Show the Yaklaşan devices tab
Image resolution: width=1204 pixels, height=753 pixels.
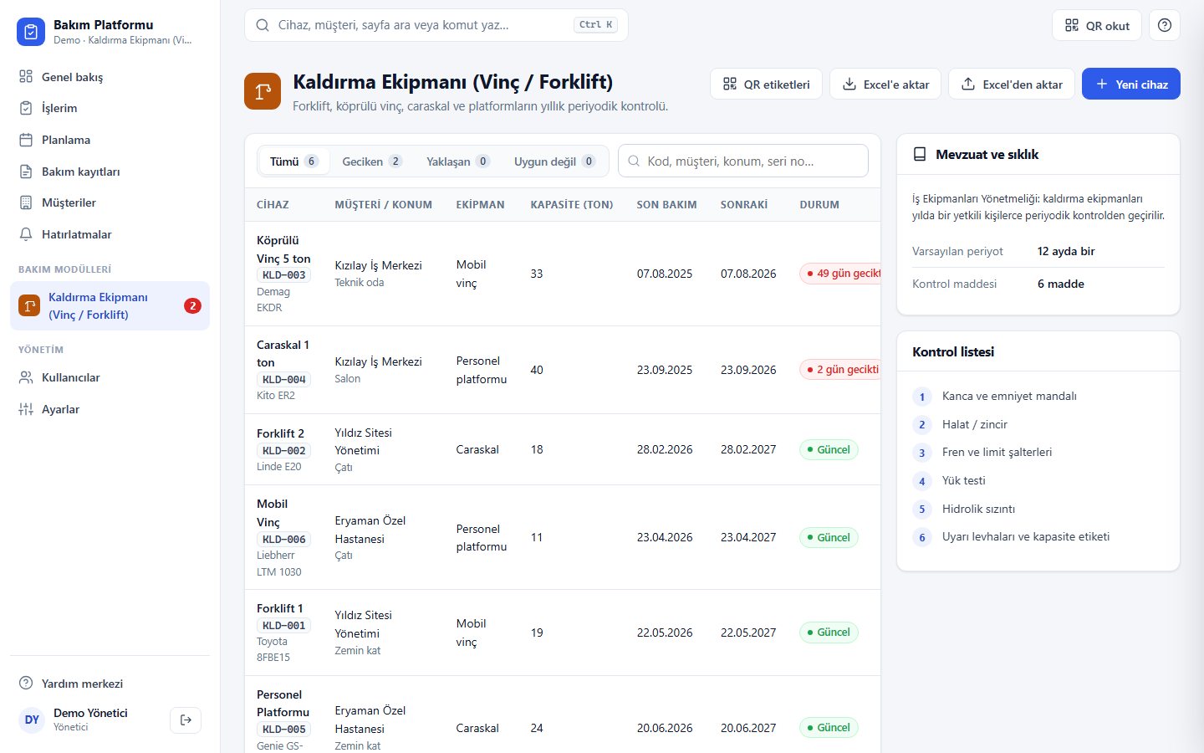click(458, 161)
